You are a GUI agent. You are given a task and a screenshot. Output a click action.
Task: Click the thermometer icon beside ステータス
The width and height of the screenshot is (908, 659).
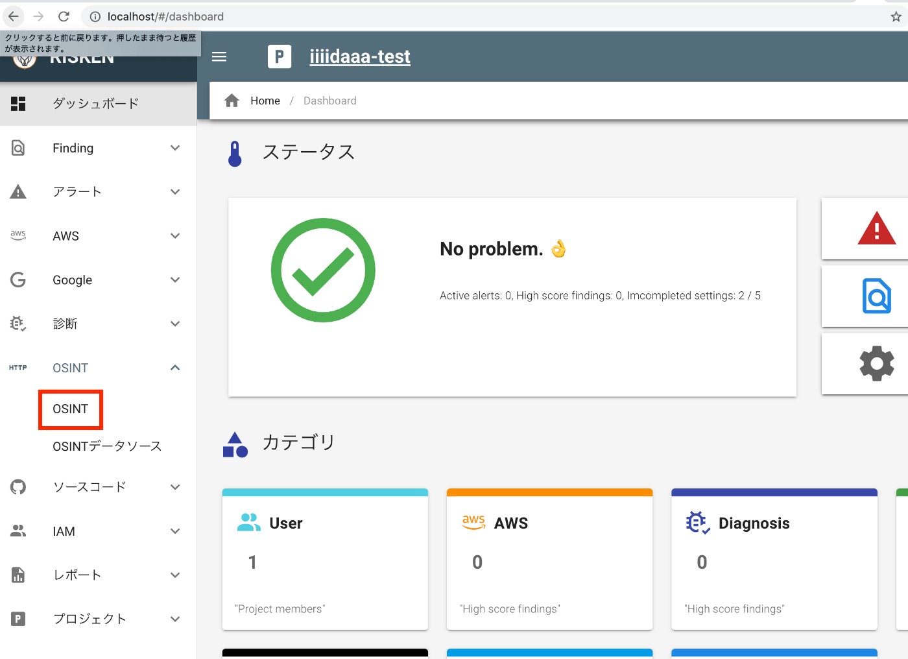pyautogui.click(x=235, y=154)
